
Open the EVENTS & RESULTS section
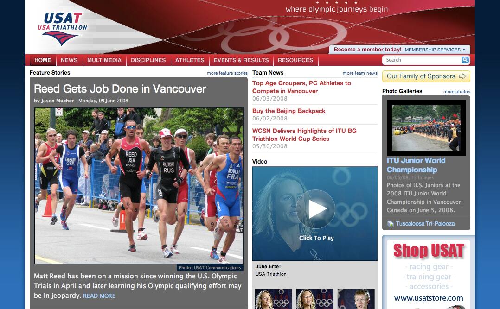(241, 60)
